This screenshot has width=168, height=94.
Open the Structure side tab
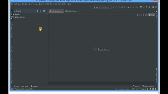pos(12,50)
